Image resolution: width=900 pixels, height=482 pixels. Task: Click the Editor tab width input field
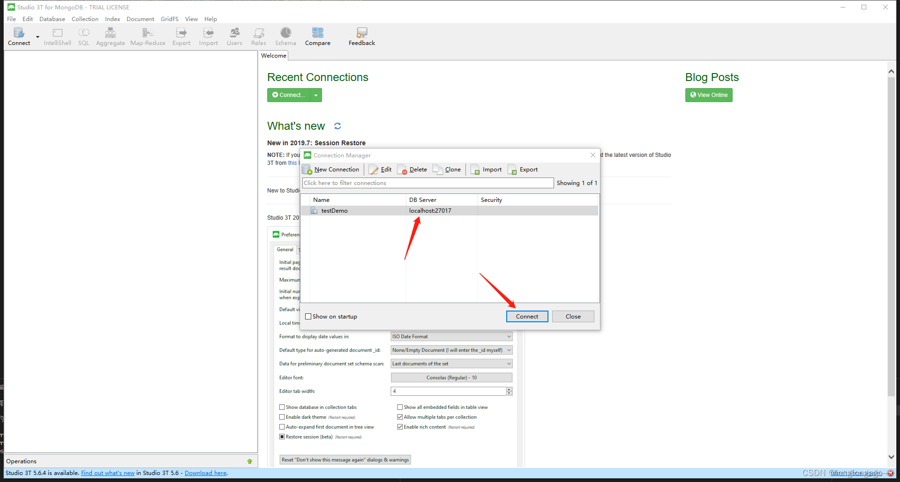click(x=448, y=391)
